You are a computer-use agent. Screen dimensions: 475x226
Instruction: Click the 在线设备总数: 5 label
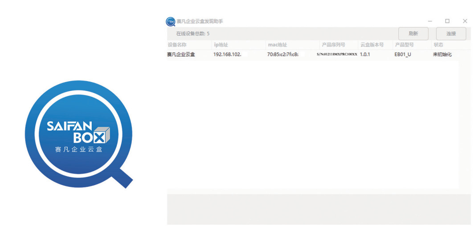click(x=192, y=33)
